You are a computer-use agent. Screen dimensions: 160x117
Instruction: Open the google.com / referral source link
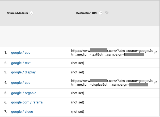pos(27,102)
